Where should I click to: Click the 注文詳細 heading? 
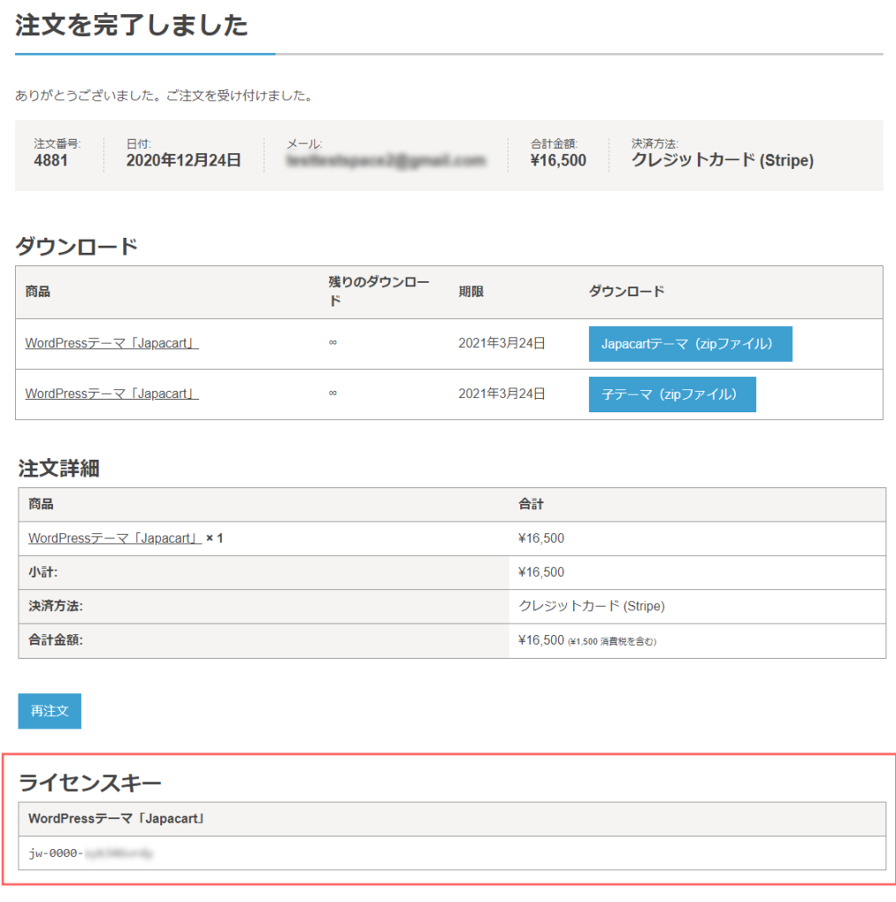coord(59,469)
